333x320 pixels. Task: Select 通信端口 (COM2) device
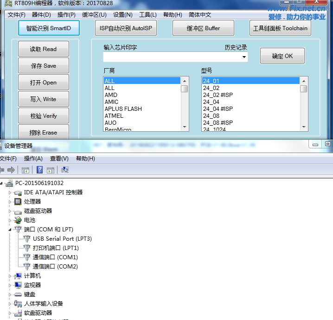(x=55, y=267)
